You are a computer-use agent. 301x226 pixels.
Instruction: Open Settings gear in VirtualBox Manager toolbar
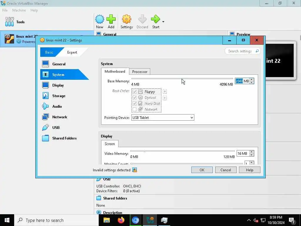(126, 19)
